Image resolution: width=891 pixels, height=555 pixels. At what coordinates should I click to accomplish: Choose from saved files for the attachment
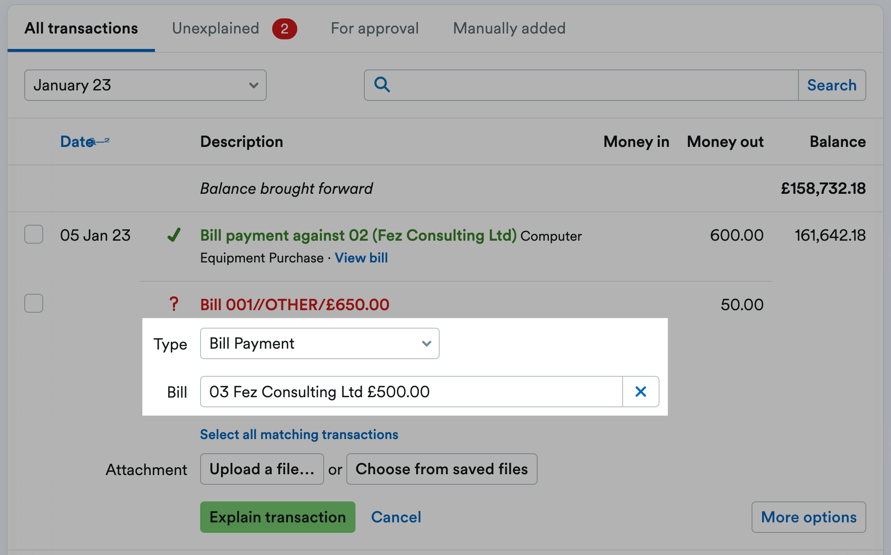[441, 469]
